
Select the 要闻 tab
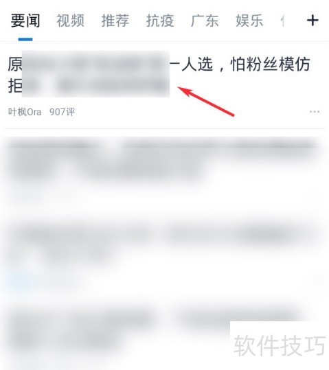coord(25,21)
